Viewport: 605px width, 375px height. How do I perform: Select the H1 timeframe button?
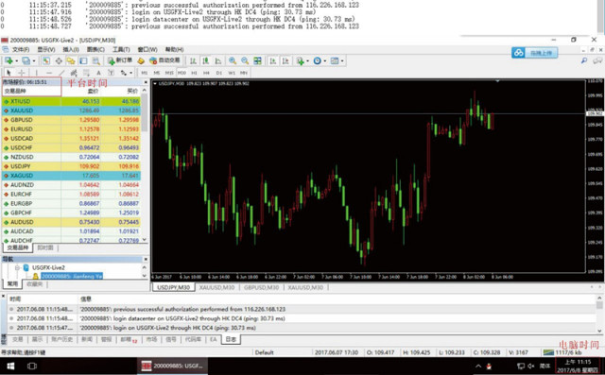[194, 73]
